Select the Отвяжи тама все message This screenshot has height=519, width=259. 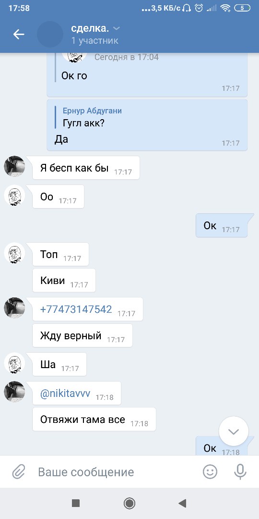(94, 420)
